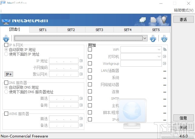Tick the WiFi checkbox
195x139 pixels.
click(90, 49)
